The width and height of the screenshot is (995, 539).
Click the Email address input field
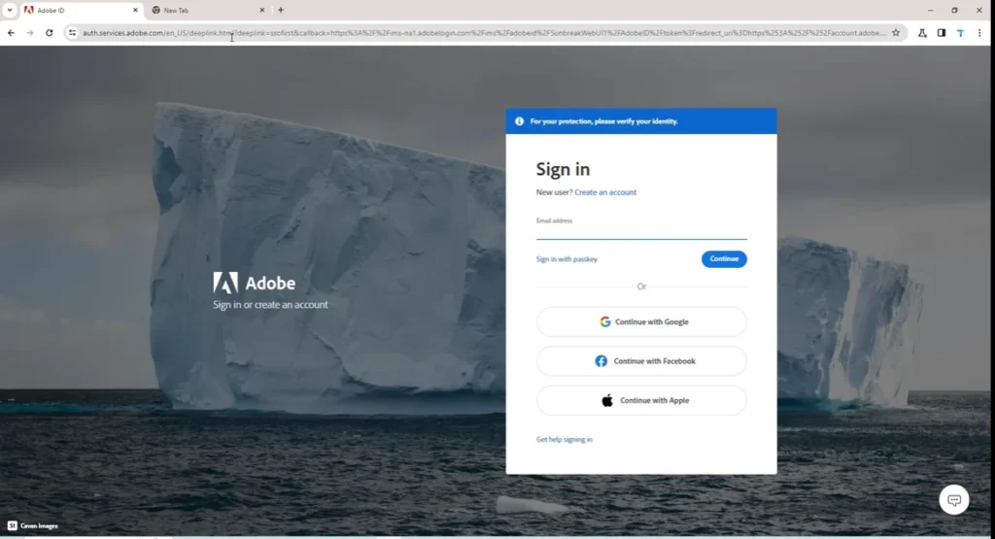(641, 231)
